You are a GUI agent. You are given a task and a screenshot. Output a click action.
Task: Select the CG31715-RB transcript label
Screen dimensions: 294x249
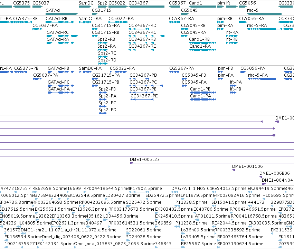click(x=106, y=32)
